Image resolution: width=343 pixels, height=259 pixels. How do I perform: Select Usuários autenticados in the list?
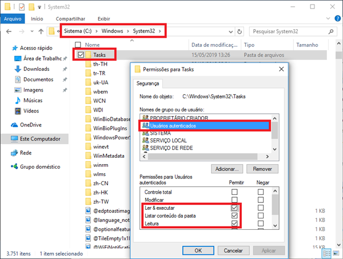click(205, 126)
